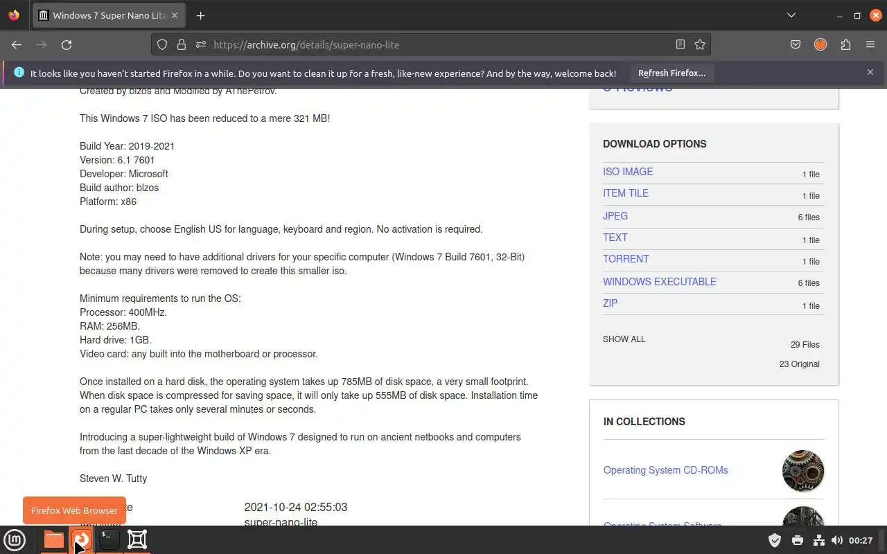
Task: Dismiss the Firefox notification bar
Action: pyautogui.click(x=870, y=72)
